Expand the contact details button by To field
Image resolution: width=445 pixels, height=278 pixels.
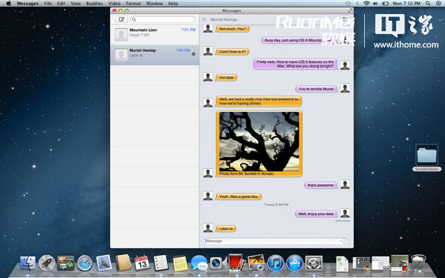[x=345, y=19]
